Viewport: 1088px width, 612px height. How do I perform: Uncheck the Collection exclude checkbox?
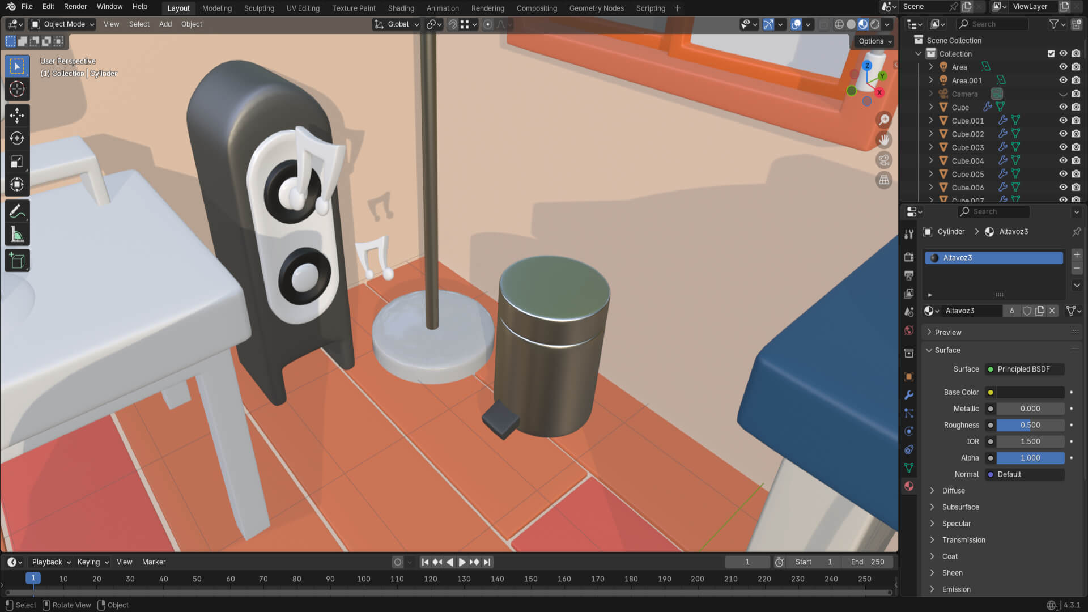(x=1051, y=54)
